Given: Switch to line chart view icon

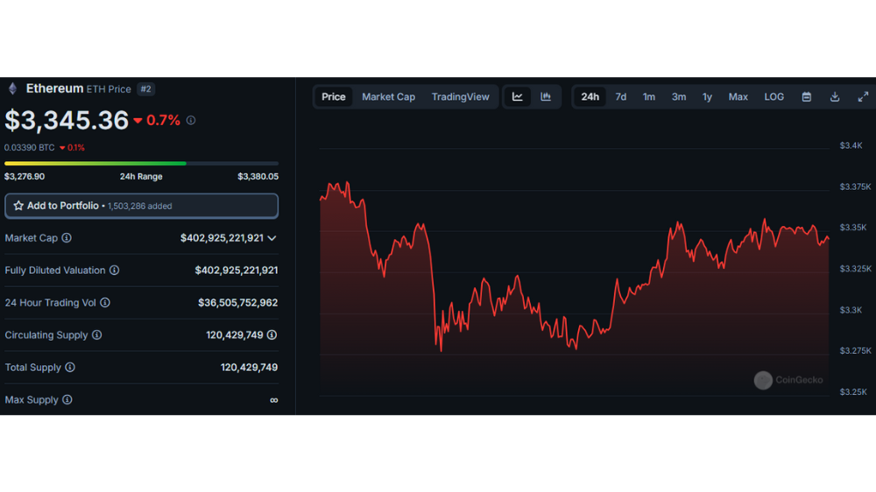Looking at the screenshot, I should [518, 96].
